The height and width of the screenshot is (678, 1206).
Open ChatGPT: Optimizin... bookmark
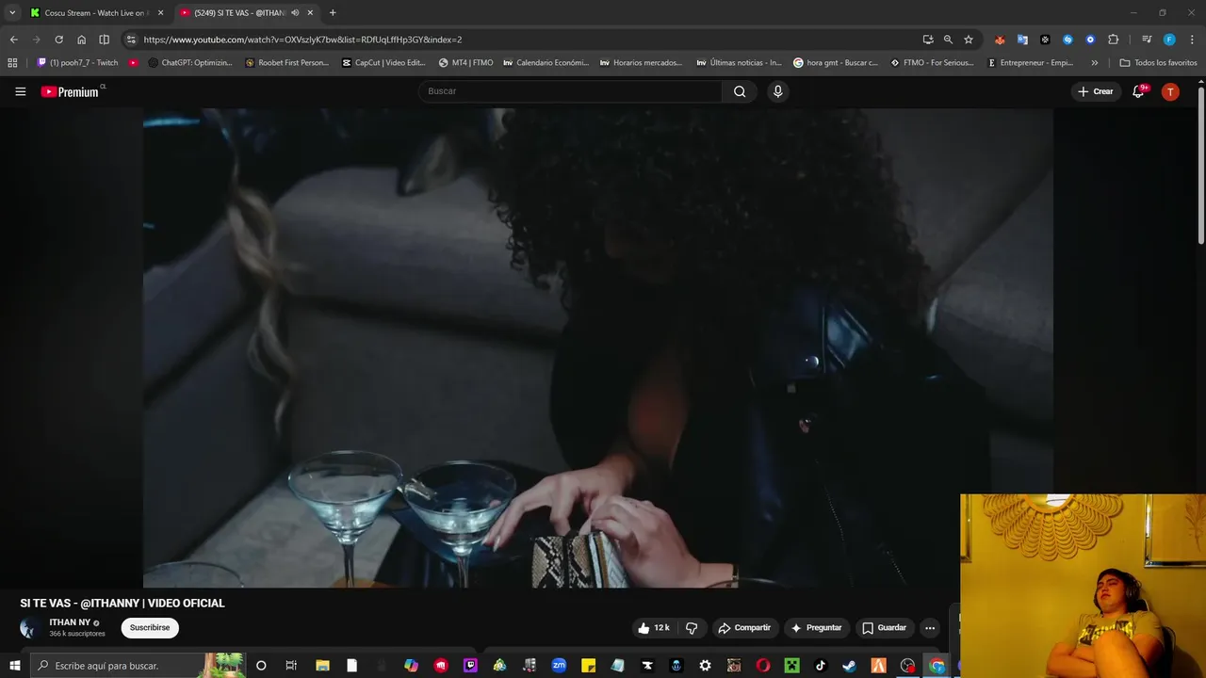point(190,63)
